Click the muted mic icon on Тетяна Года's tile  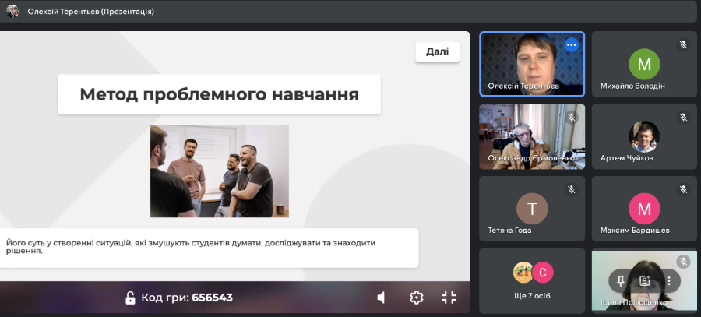(571, 189)
